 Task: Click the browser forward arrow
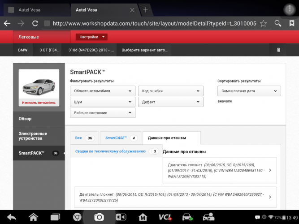coord(21,23)
